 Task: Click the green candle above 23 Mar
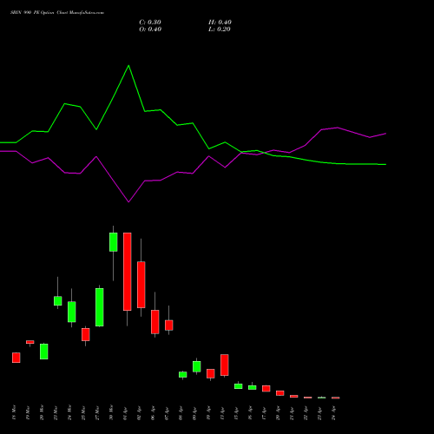(58, 301)
